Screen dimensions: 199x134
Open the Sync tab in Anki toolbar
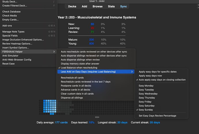(x=123, y=6)
